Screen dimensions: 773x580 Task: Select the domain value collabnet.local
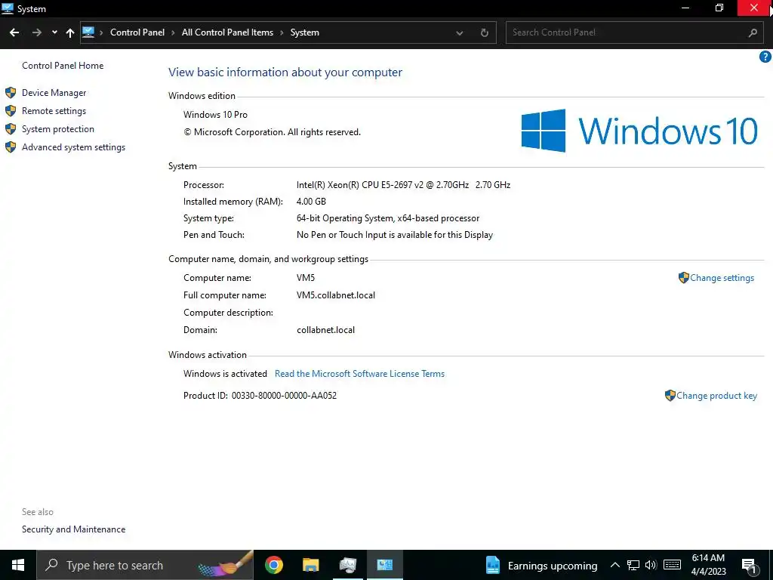tap(325, 330)
